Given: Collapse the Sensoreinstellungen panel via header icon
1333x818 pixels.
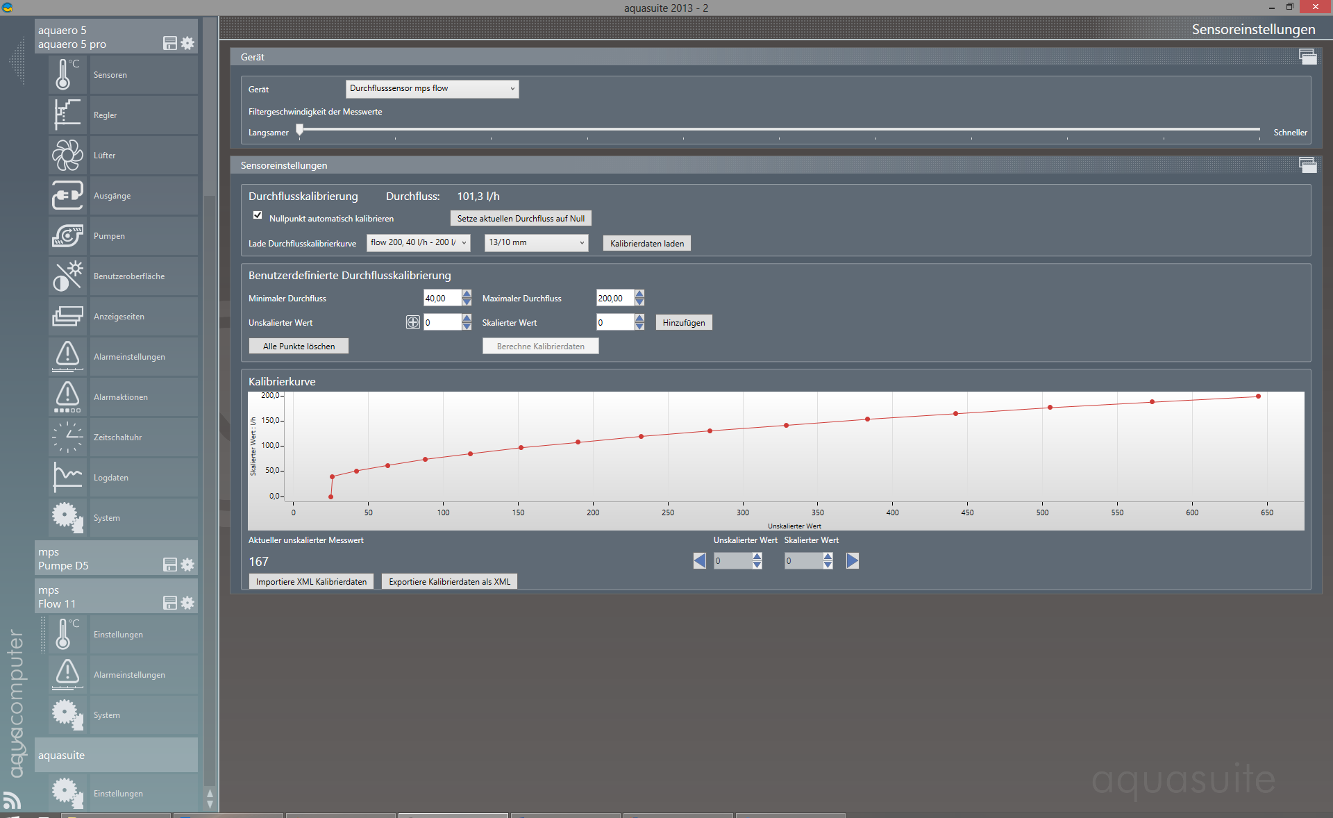Looking at the screenshot, I should 1307,165.
